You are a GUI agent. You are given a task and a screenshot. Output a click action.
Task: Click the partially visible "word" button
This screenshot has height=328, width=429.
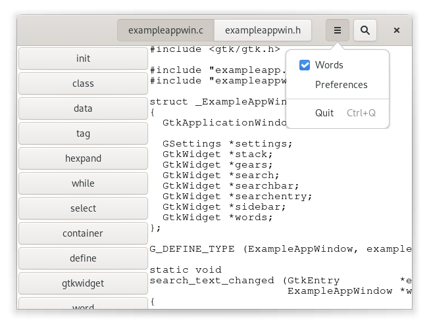pos(83,304)
